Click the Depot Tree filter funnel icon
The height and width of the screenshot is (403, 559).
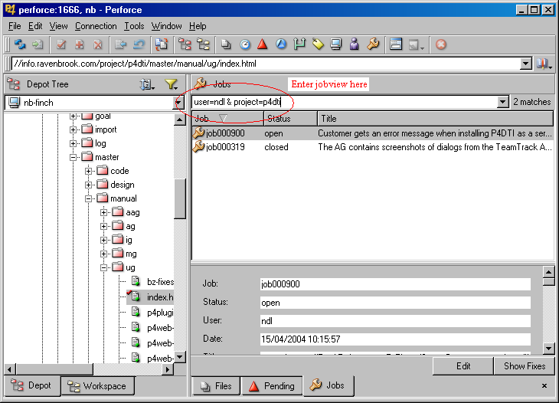pyautogui.click(x=172, y=84)
